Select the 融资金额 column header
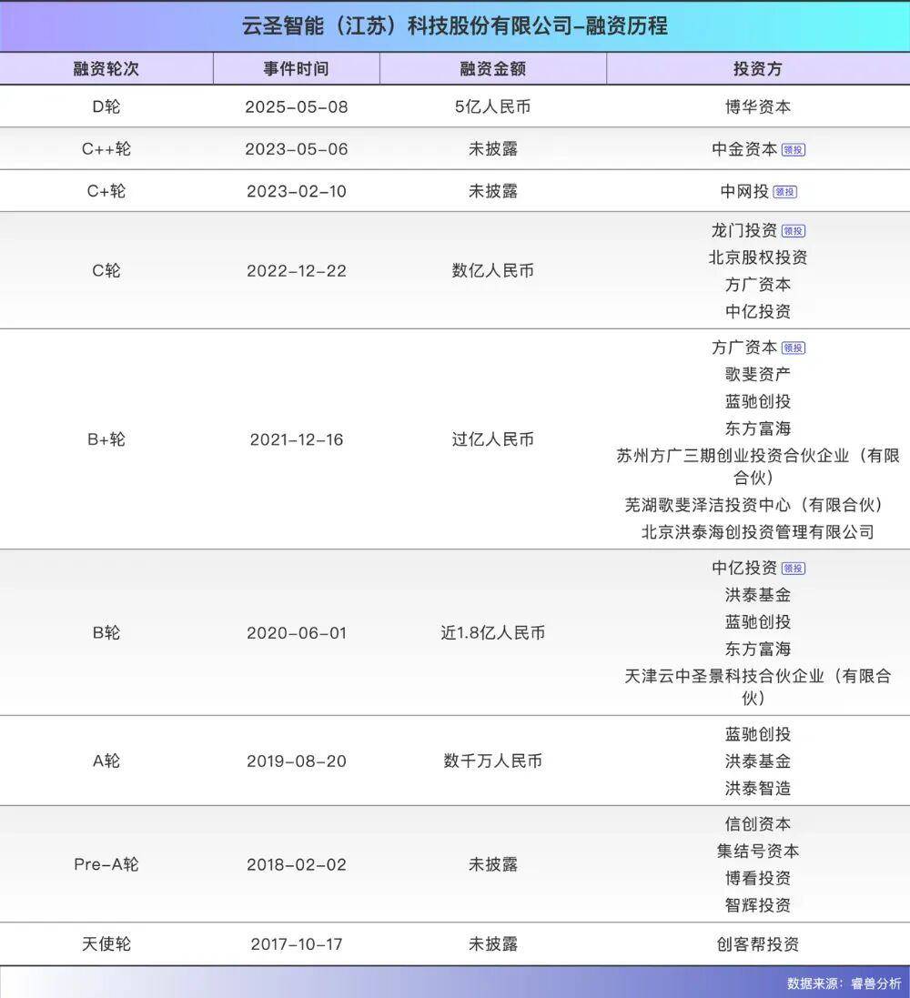This screenshot has height=998, width=910. 493,69
